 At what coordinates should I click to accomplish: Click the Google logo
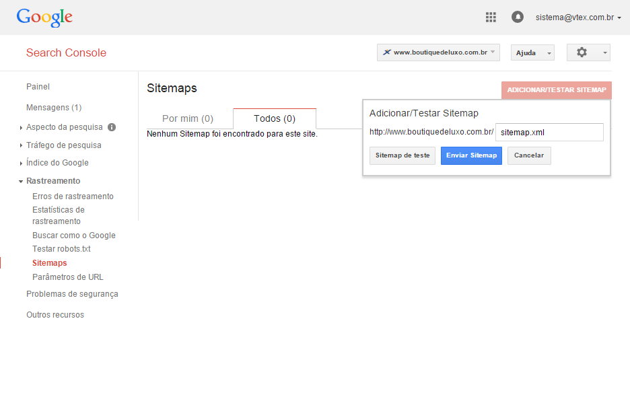(44, 17)
